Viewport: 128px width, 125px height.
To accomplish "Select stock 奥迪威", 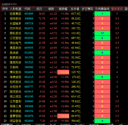I will tap(14, 53).
